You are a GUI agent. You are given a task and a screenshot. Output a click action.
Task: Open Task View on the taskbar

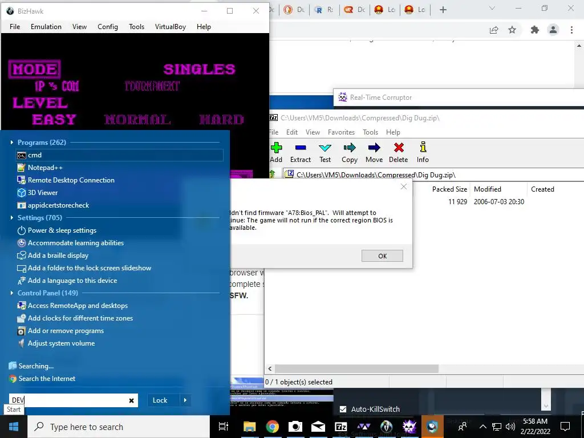point(223,427)
